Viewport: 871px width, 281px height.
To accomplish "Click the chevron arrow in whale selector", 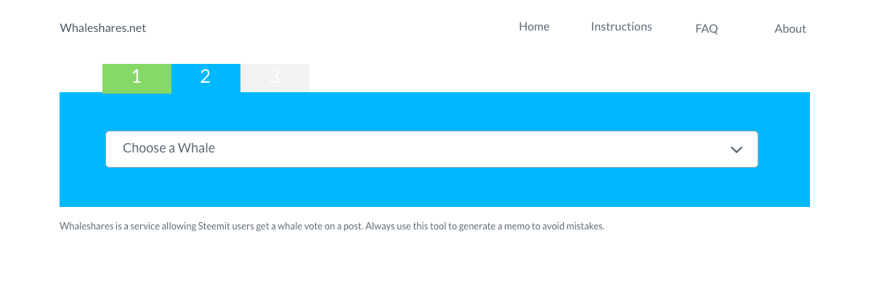I will click(x=737, y=150).
